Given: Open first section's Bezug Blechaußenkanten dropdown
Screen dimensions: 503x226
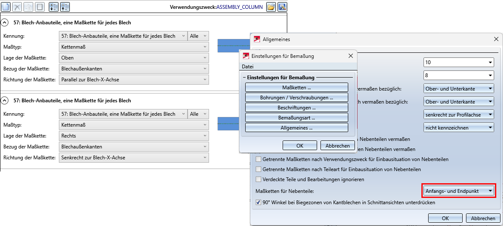Looking at the screenshot, I should point(134,69).
